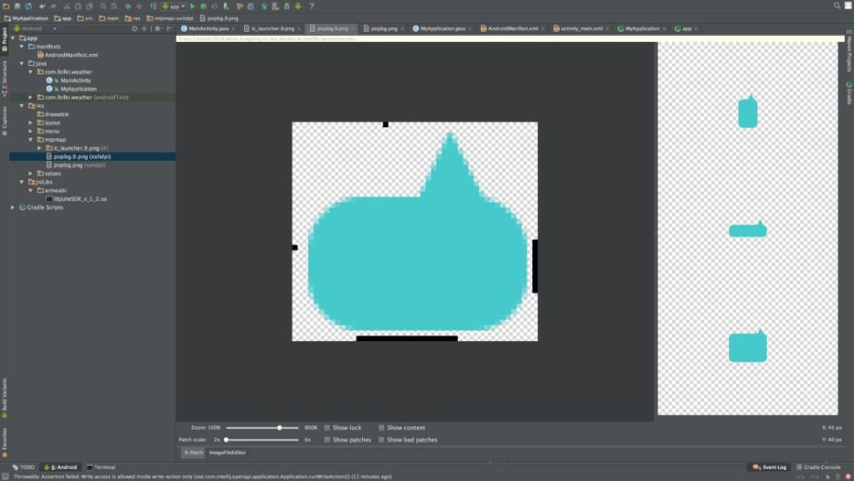Click the bottom black patch marker
Image resolution: width=854 pixels, height=481 pixels.
click(x=407, y=338)
